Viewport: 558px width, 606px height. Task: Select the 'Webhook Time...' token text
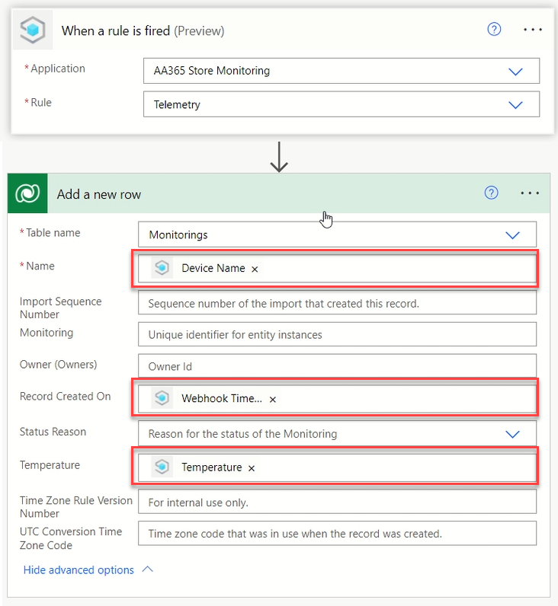point(222,398)
